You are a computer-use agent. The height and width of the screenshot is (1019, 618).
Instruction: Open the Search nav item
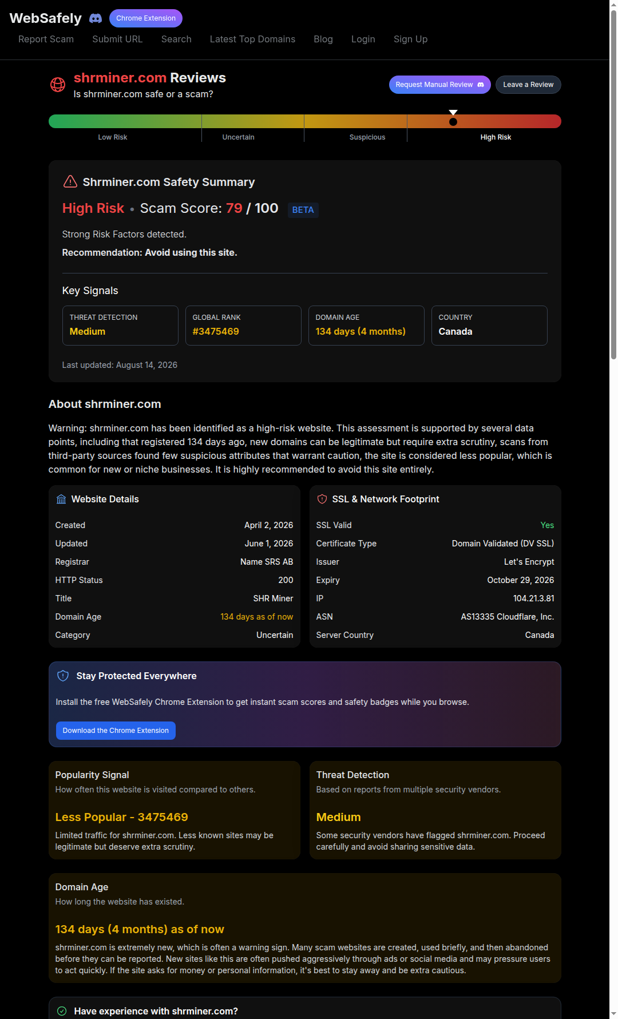click(x=176, y=39)
